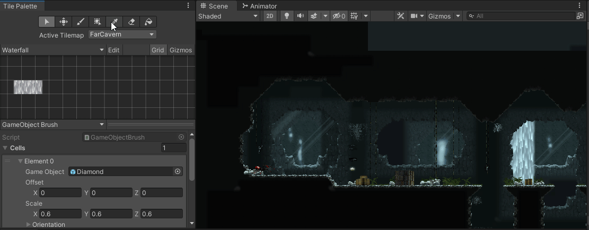Click the wooden crates in the Scene view
The height and width of the screenshot is (230, 589).
(405, 178)
